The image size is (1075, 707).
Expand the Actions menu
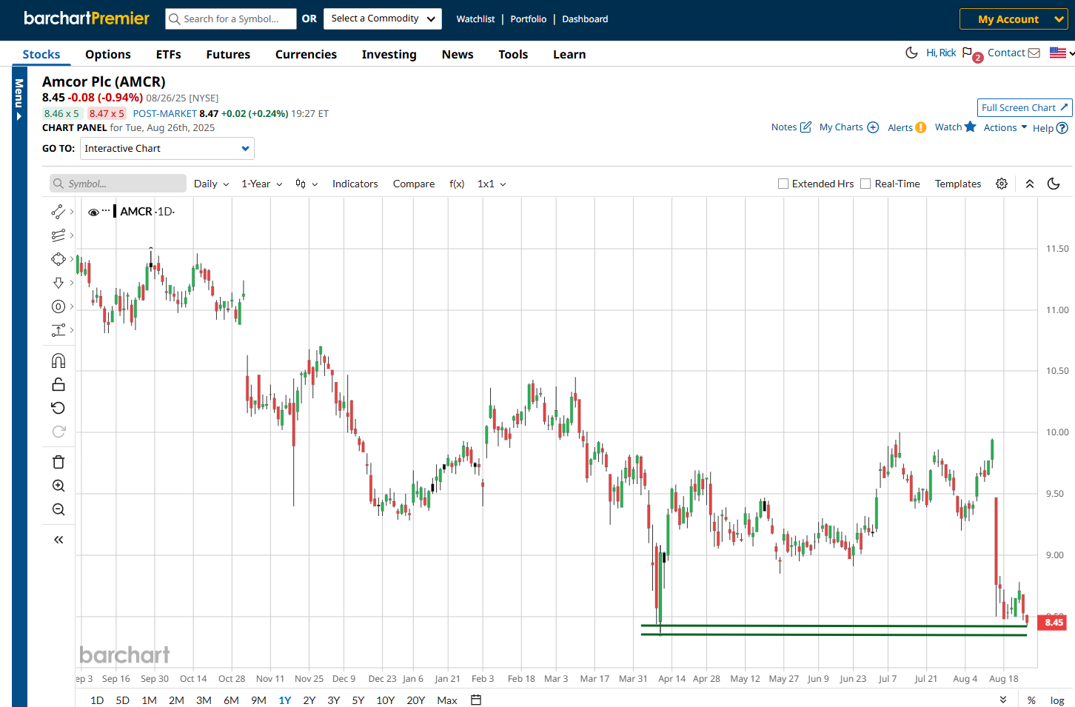tap(1005, 127)
